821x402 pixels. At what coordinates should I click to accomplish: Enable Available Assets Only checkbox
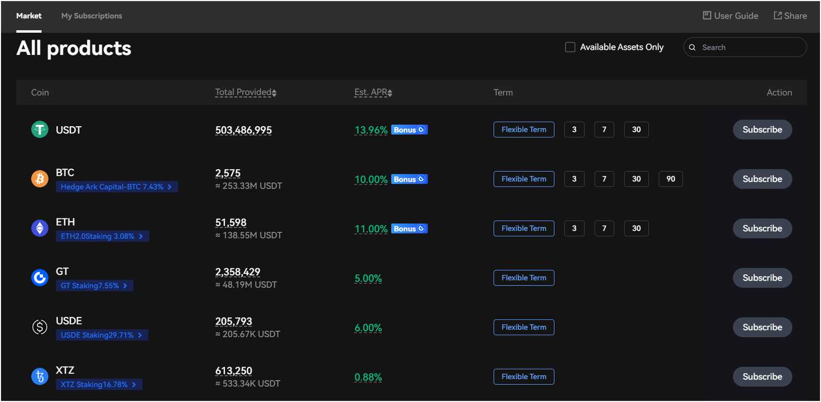pyautogui.click(x=570, y=47)
